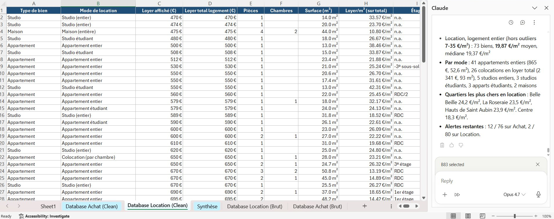Click 'Loyer/m² (sur total)' header cell

tap(366, 10)
